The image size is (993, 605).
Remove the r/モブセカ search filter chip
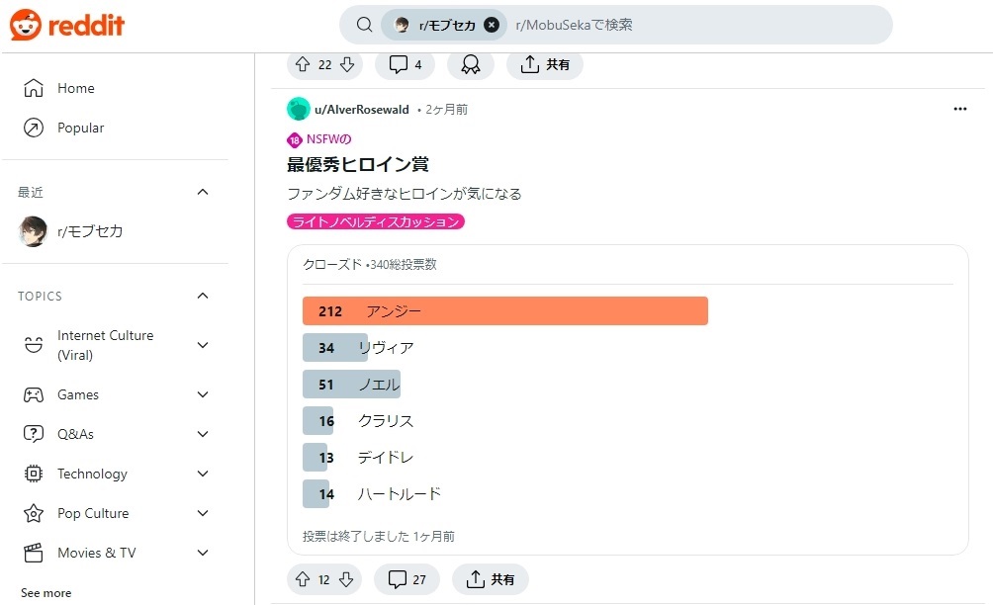coord(492,25)
